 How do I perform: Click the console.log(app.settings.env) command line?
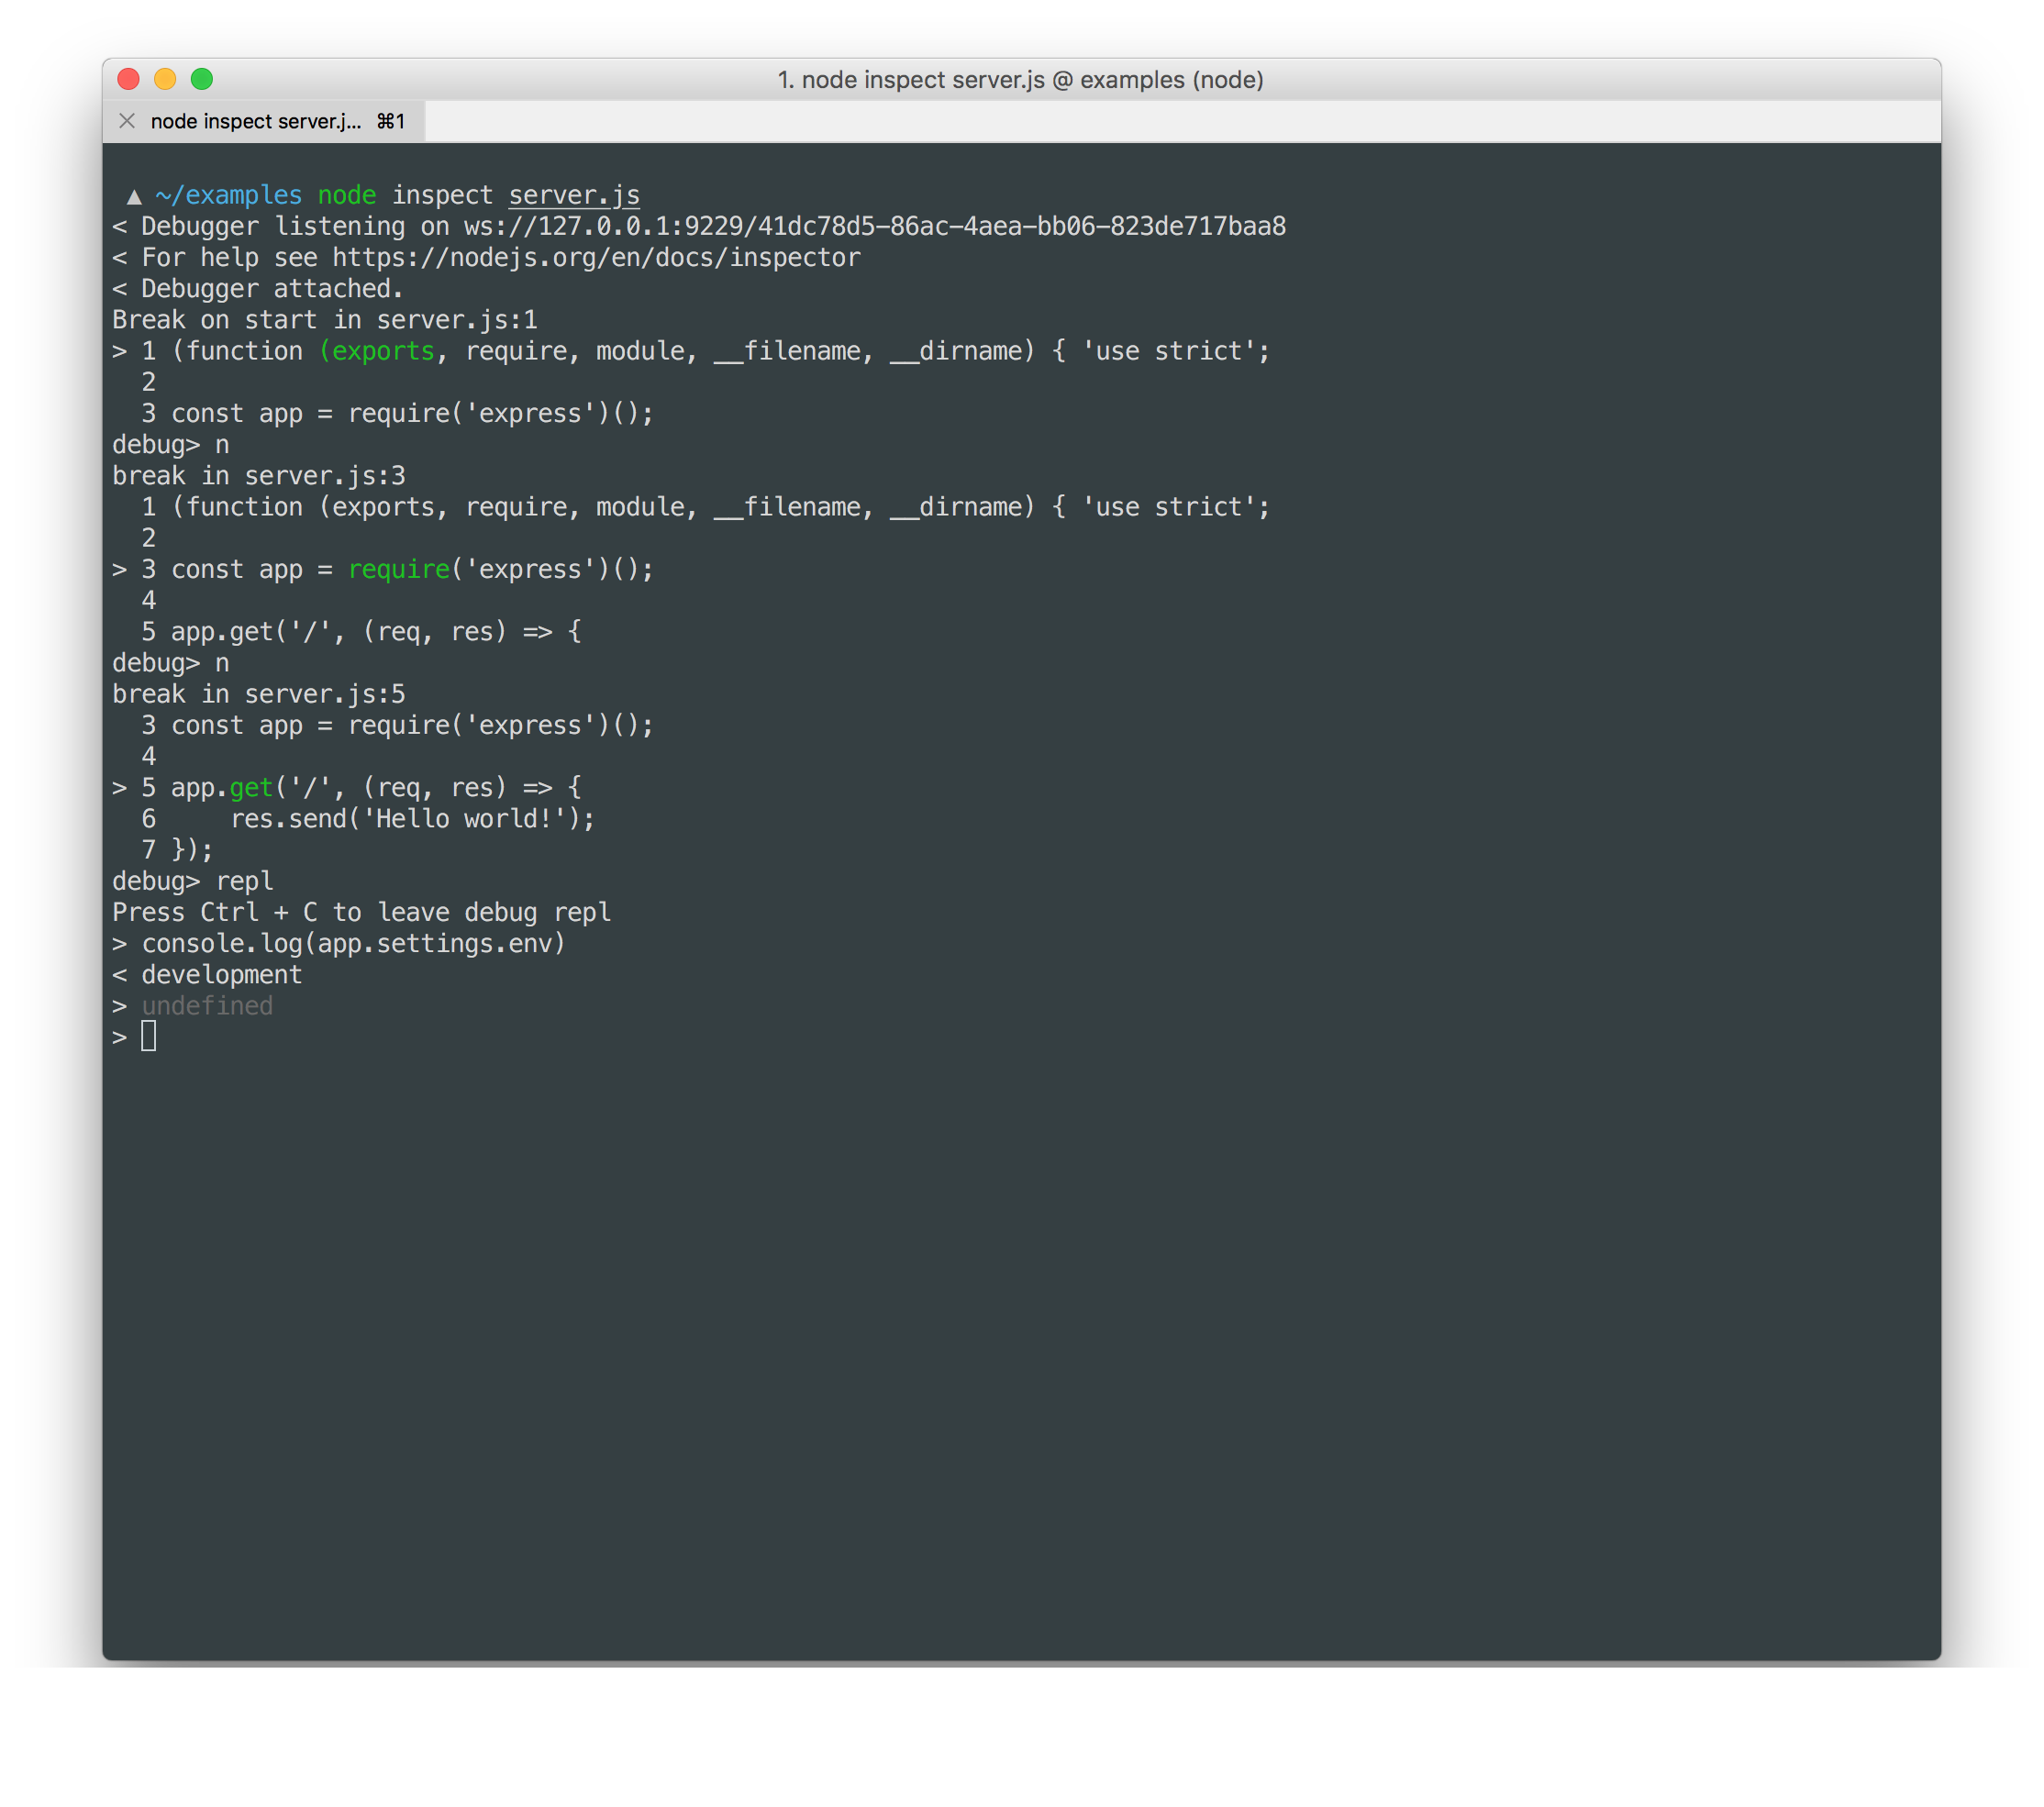(x=353, y=943)
